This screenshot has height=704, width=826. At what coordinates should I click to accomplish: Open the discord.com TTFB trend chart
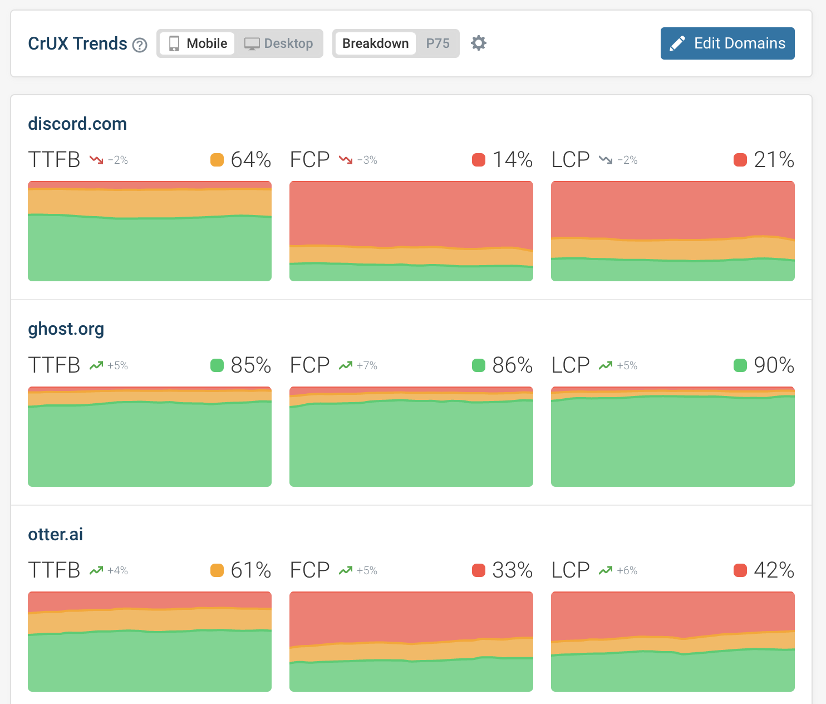tap(150, 231)
